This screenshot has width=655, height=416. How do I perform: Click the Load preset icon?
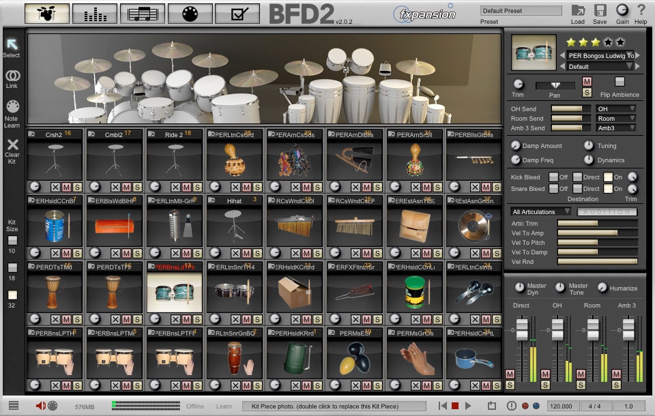578,10
